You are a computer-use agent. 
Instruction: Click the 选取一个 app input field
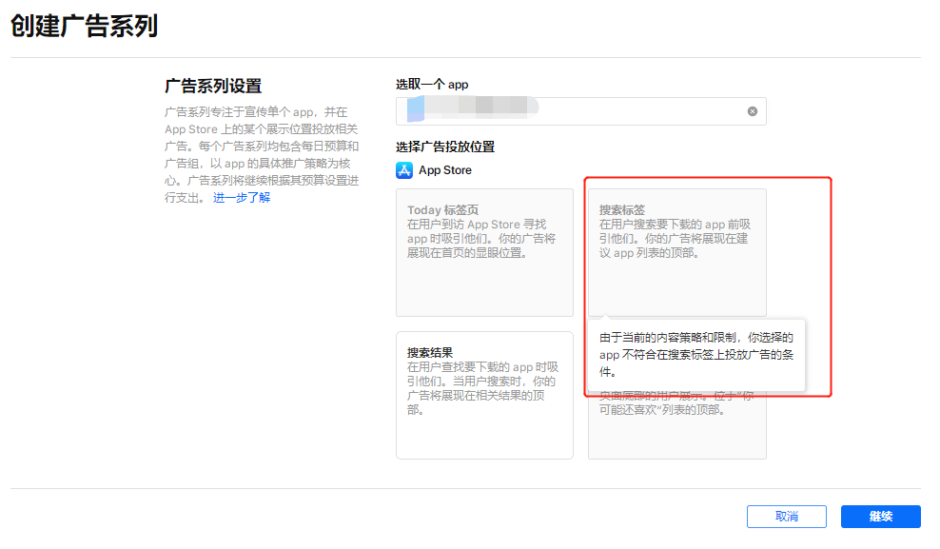(581, 111)
